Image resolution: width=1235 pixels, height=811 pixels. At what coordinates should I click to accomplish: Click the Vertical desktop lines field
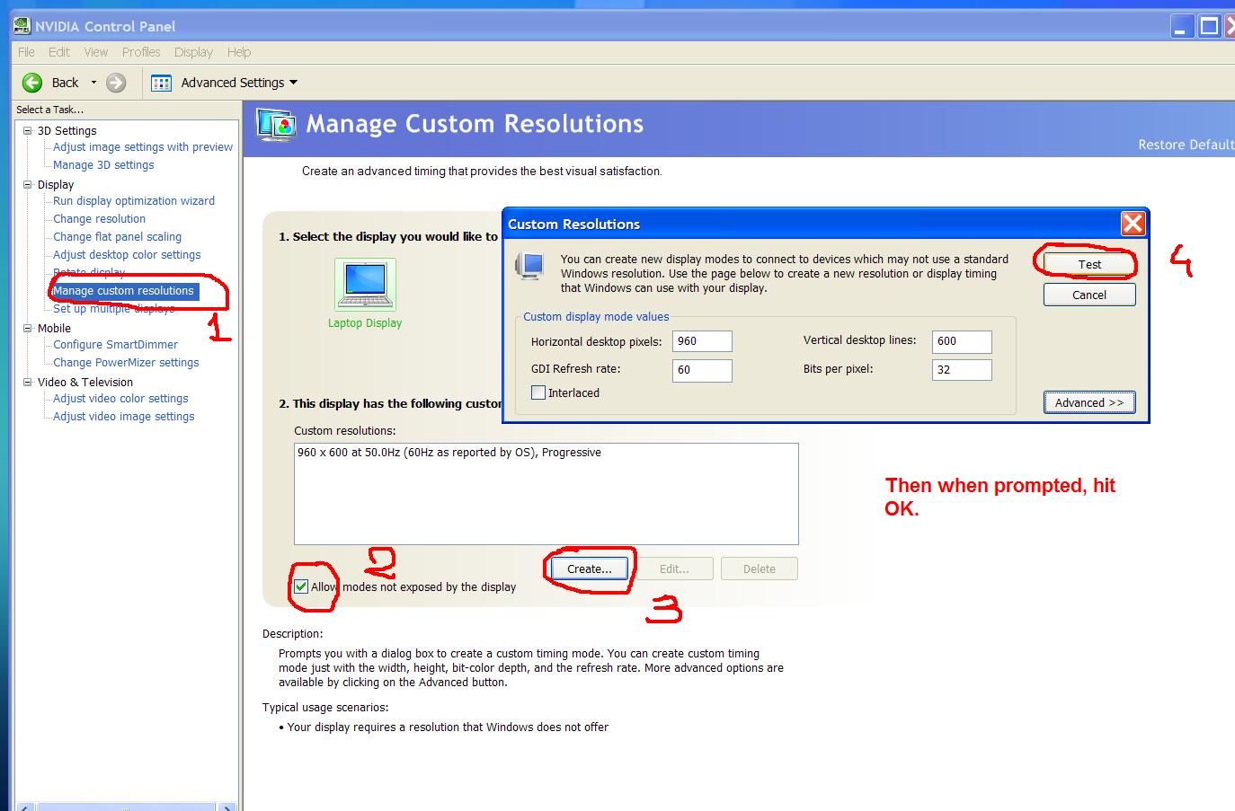962,341
